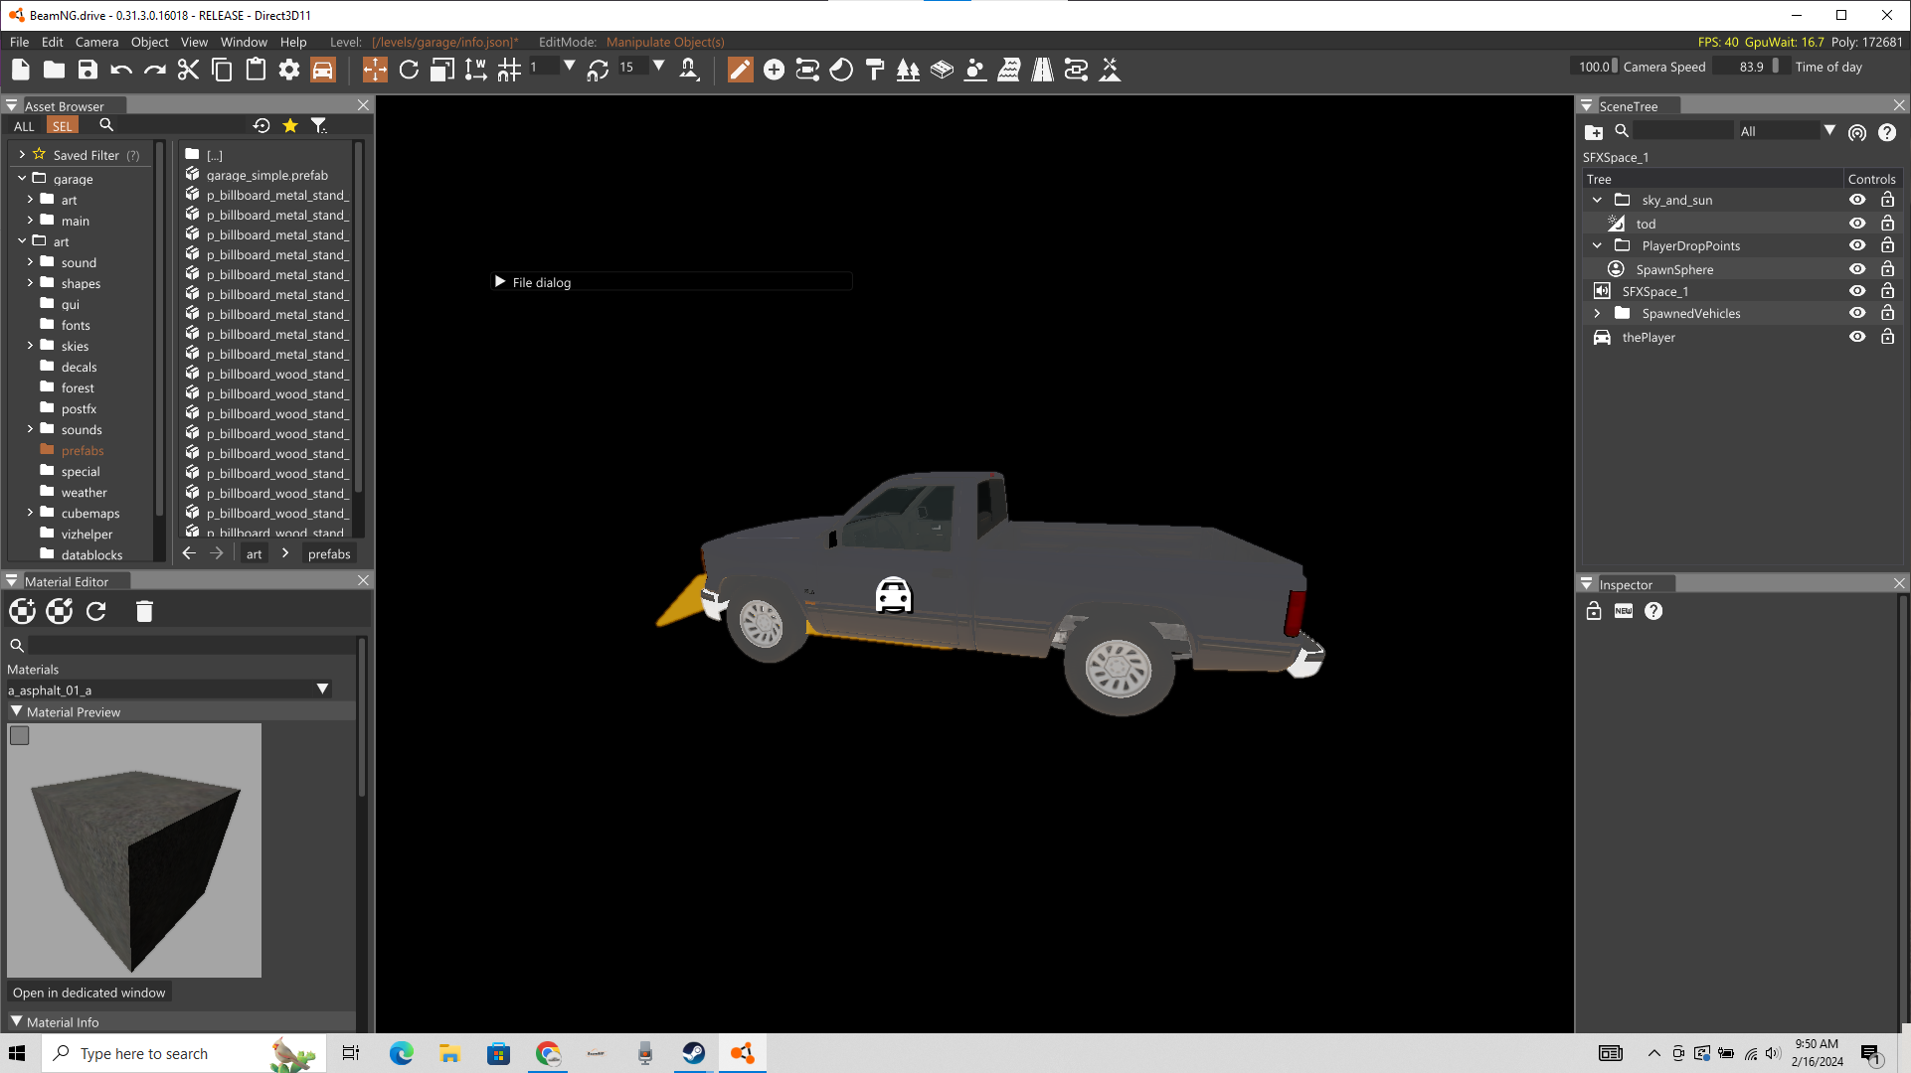Click the Asset Browser search field
The image size is (1911, 1073).
179,125
